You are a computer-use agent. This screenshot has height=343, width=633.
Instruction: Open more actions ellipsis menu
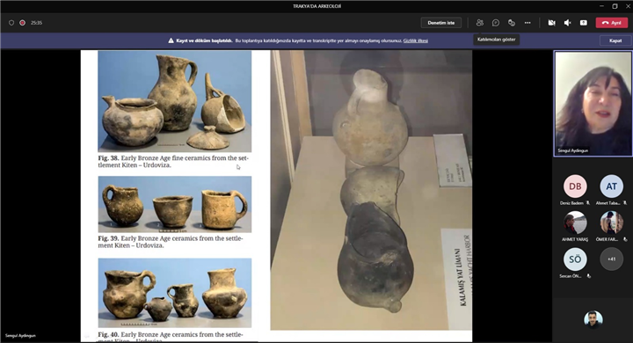coord(527,23)
